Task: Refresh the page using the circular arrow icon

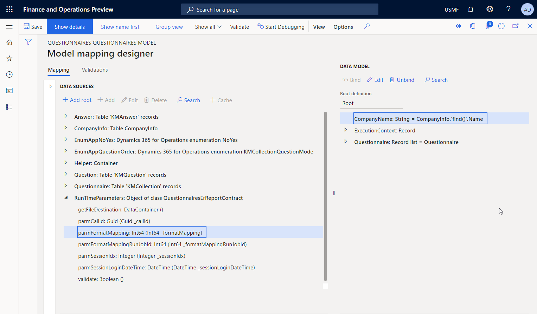Action: pyautogui.click(x=501, y=26)
